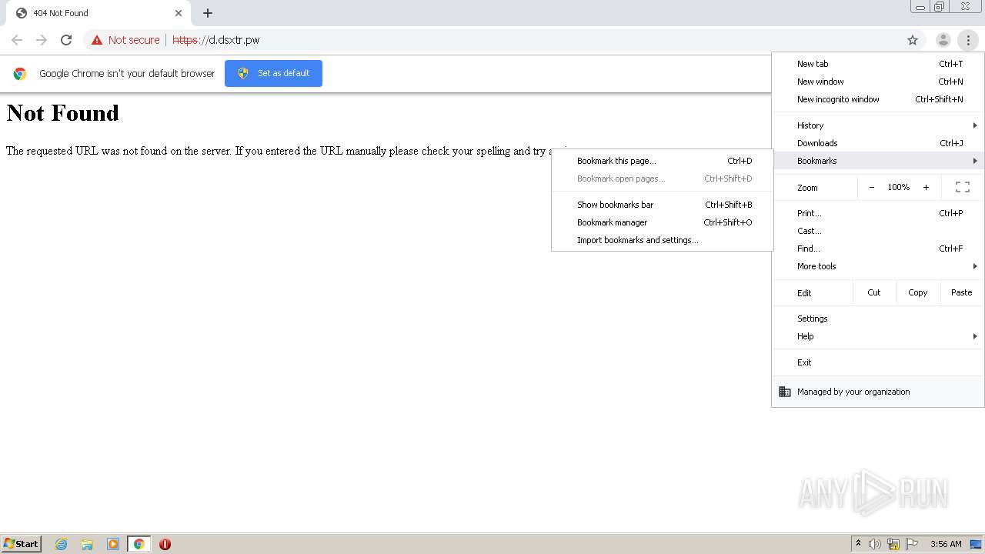Click the show desktop icon in tray
985x554 pixels.
[976, 544]
